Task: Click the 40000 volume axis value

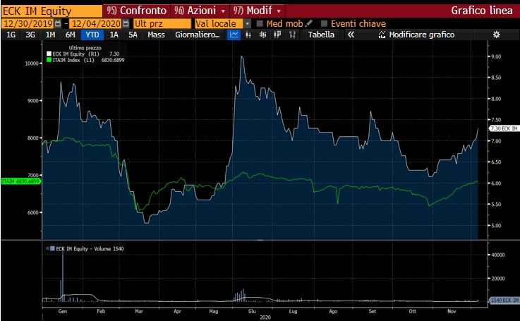Action: (498, 255)
